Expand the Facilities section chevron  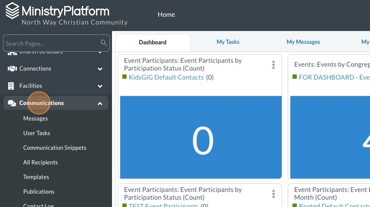100,86
